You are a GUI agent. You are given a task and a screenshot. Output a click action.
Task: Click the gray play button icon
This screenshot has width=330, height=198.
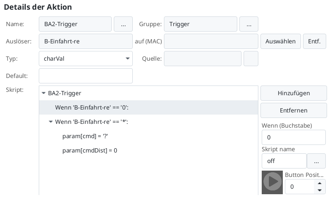[x=272, y=182]
